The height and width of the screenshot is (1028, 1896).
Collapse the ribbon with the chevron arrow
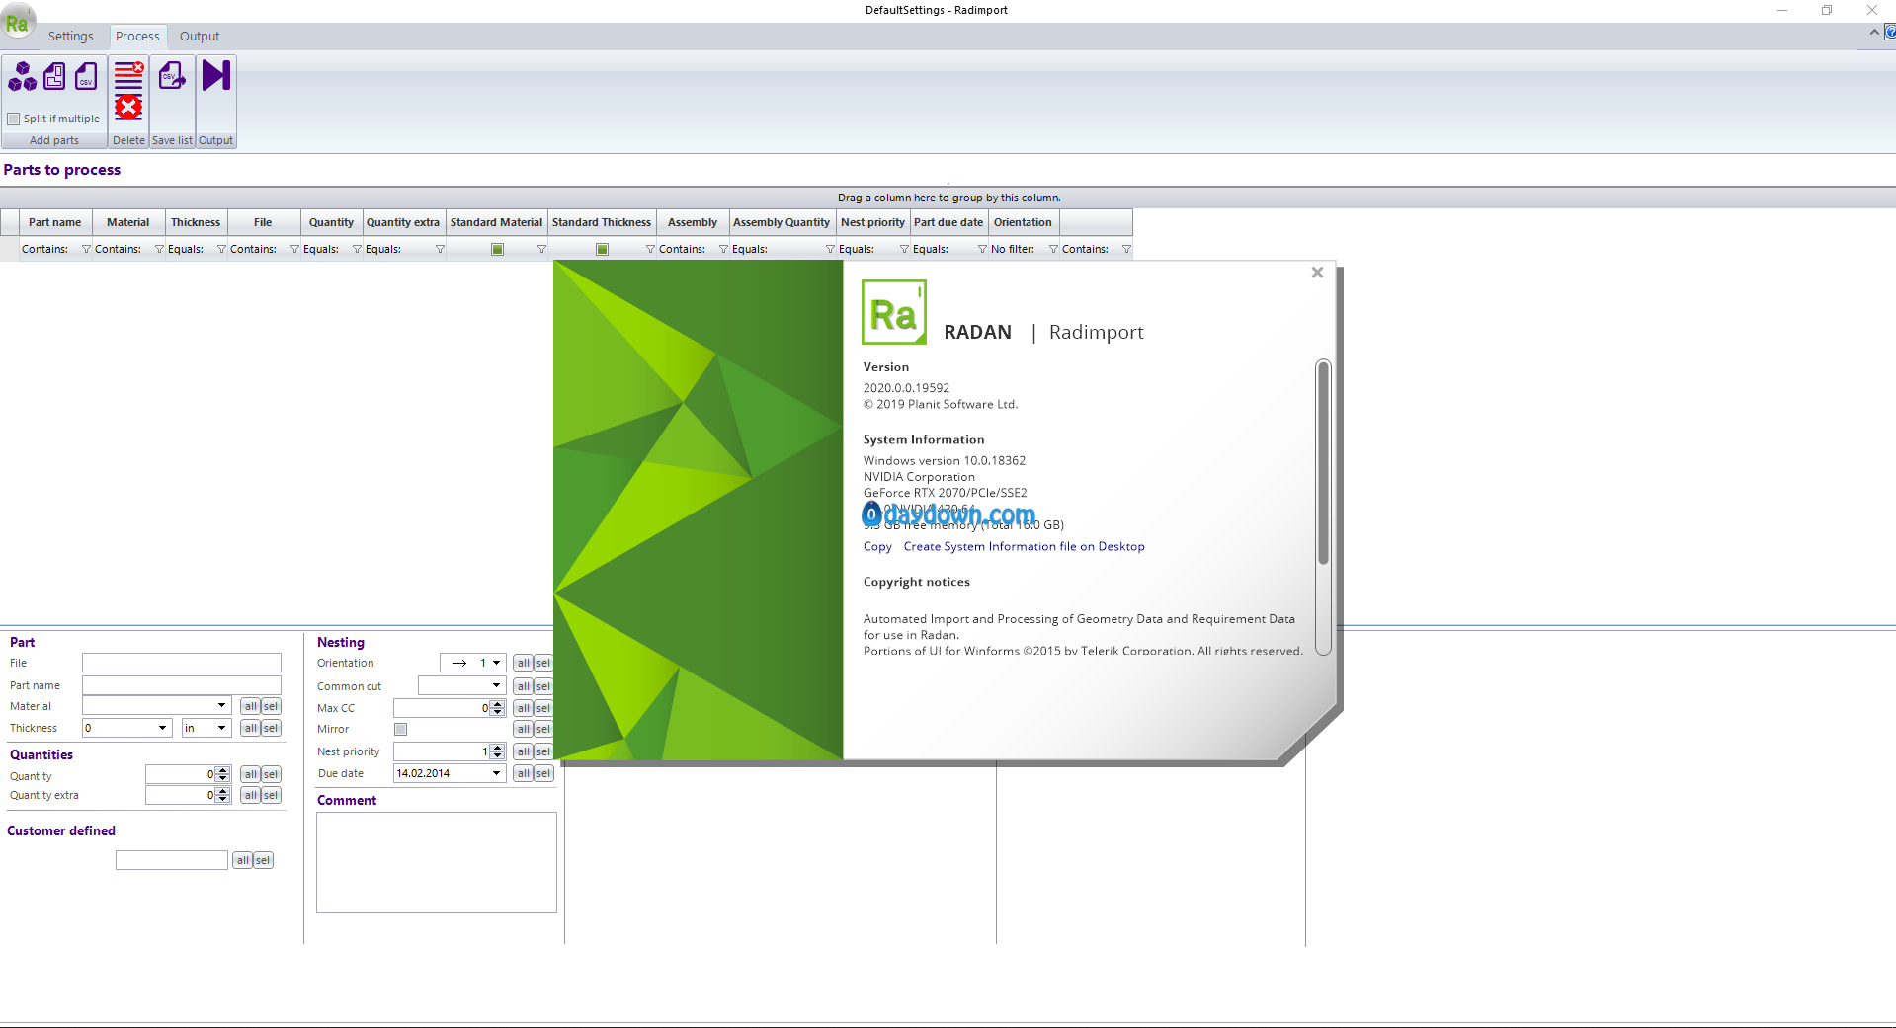(1874, 33)
